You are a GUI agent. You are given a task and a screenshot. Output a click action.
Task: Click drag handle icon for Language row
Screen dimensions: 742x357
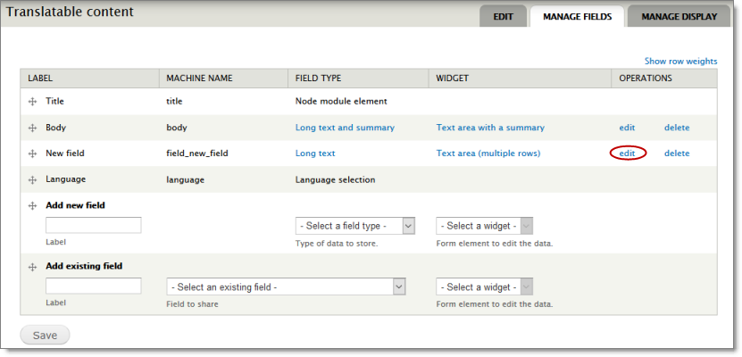tap(33, 179)
